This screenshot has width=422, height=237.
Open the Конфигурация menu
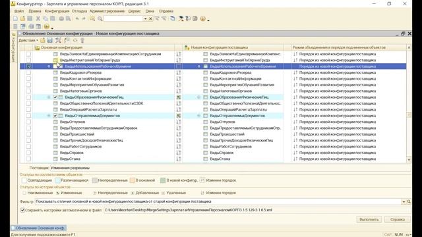point(57,11)
